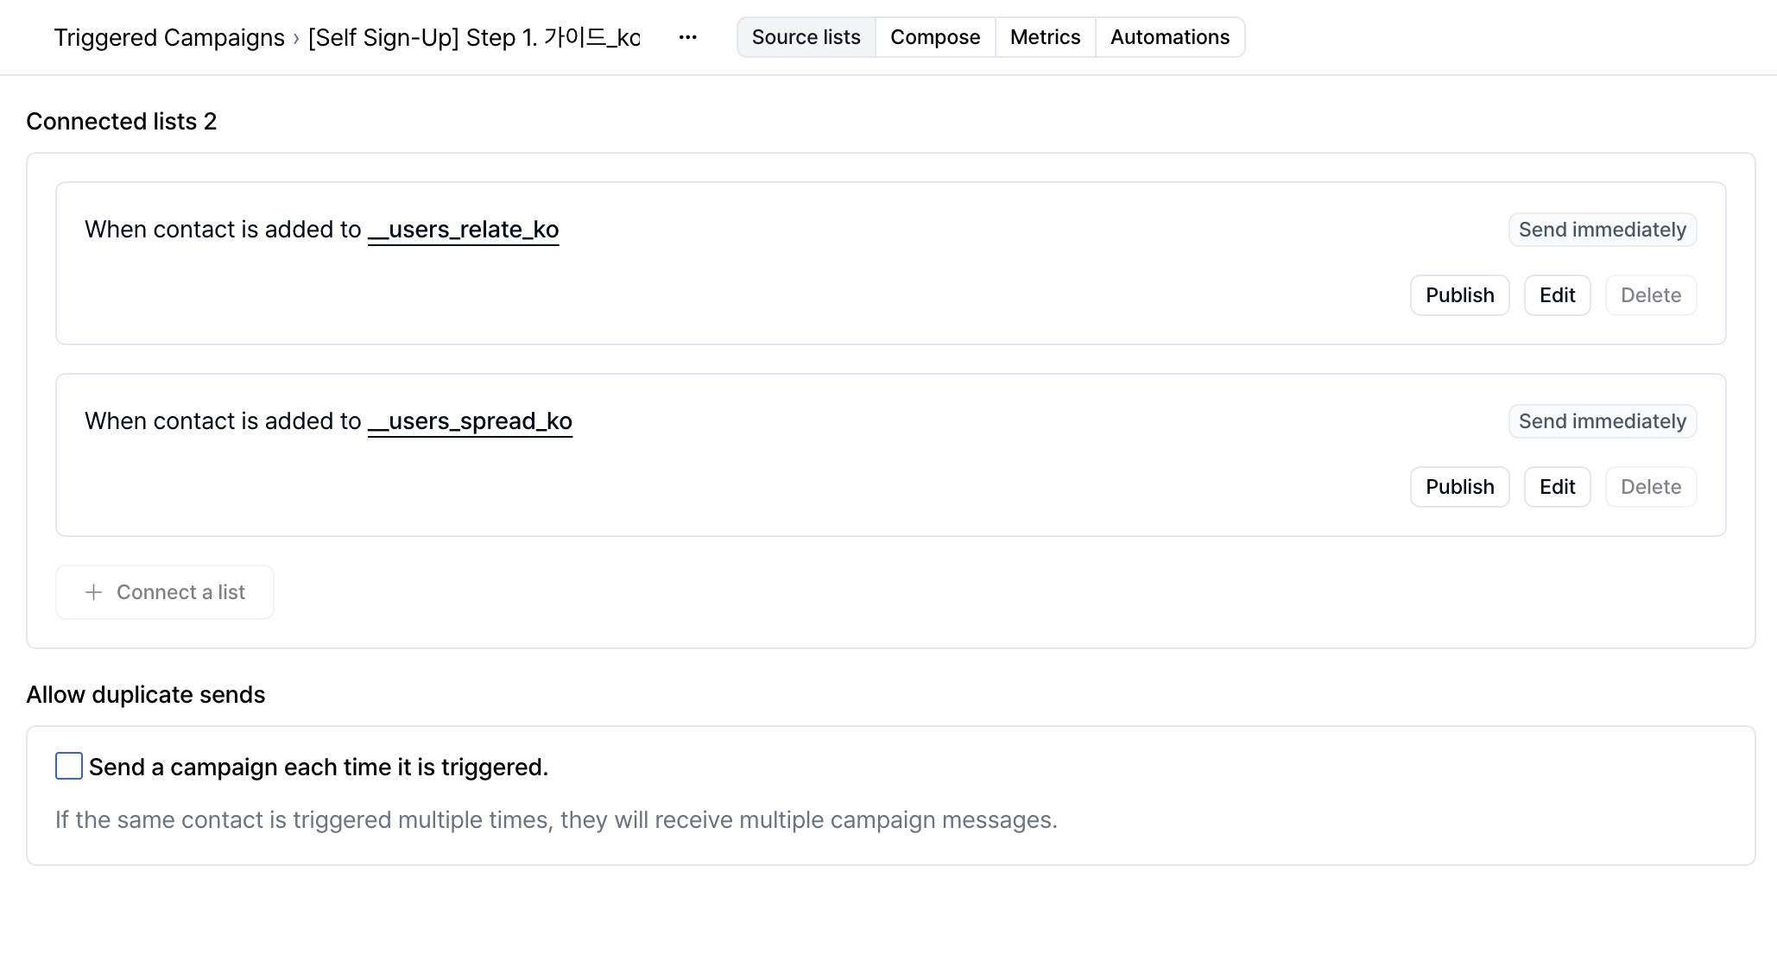Open the __users_relate_ko list link
Image resolution: width=1777 pixels, height=979 pixels.
coord(463,230)
